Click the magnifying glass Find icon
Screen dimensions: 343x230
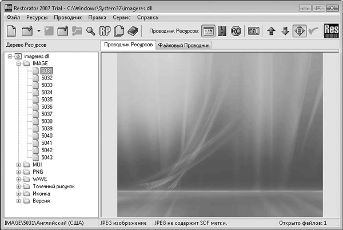(91, 31)
